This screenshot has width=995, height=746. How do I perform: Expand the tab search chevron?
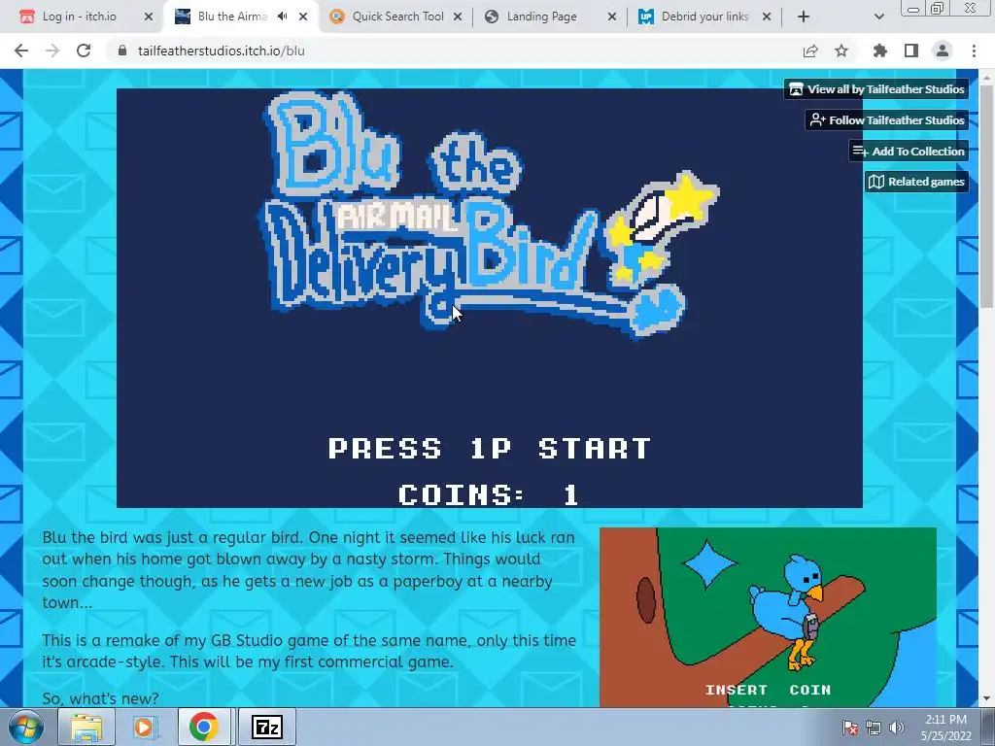click(x=878, y=17)
